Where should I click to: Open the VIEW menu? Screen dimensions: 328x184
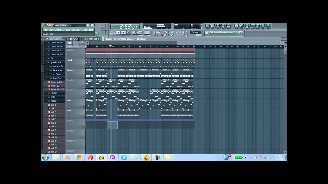(x=68, y=30)
